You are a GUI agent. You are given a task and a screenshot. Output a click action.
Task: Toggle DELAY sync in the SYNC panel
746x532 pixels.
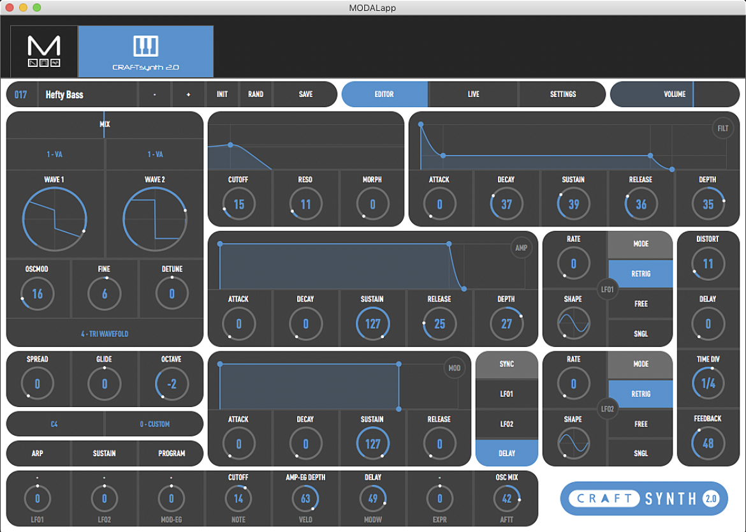[x=507, y=453]
